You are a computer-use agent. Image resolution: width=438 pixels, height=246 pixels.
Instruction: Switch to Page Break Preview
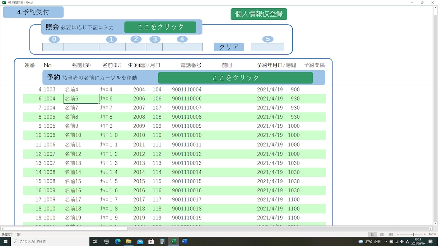(x=391, y=234)
